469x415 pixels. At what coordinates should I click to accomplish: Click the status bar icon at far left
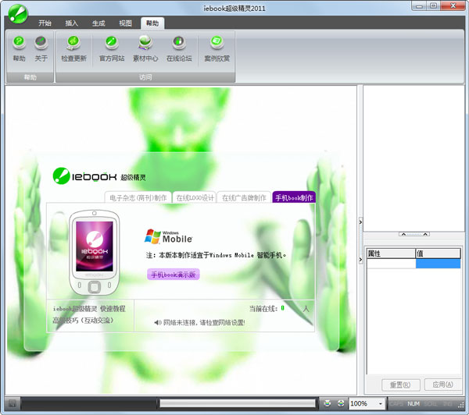click(13, 404)
